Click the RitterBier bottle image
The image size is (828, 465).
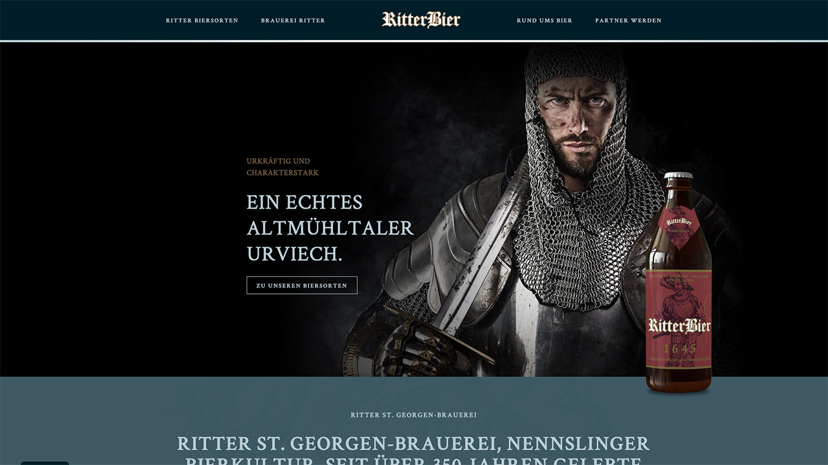point(679,282)
